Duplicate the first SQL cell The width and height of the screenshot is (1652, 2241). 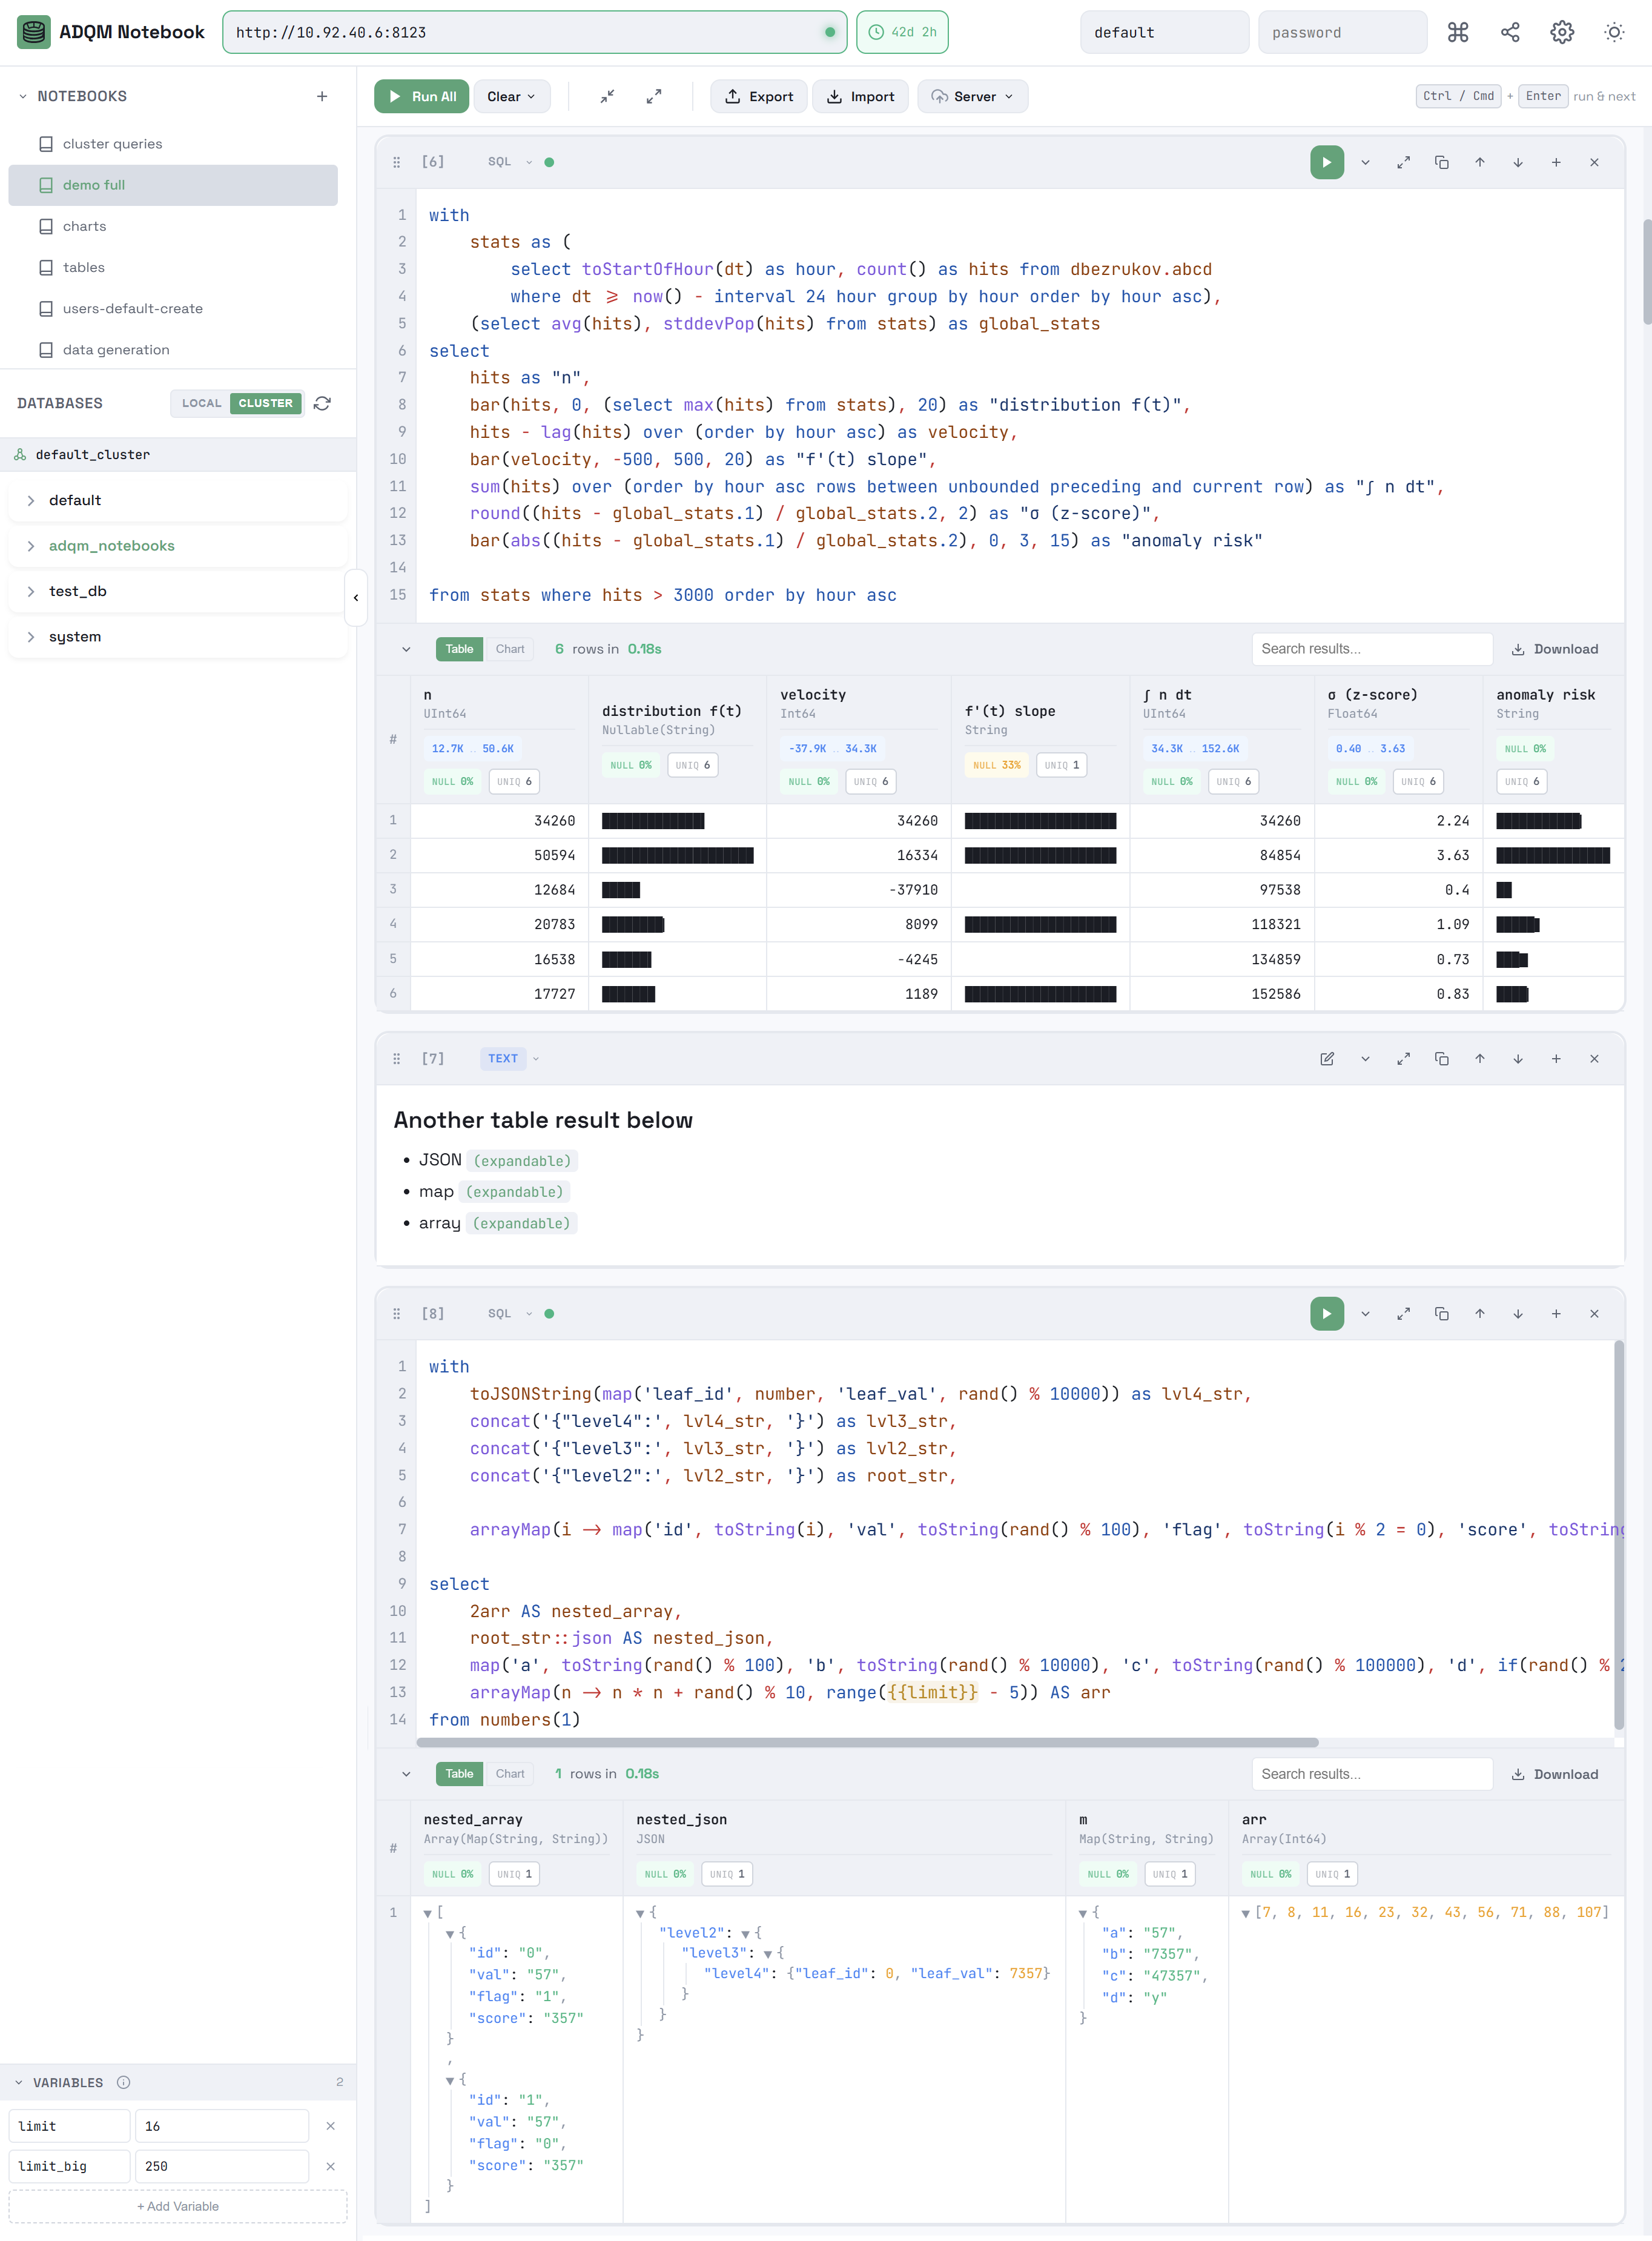tap(1441, 161)
